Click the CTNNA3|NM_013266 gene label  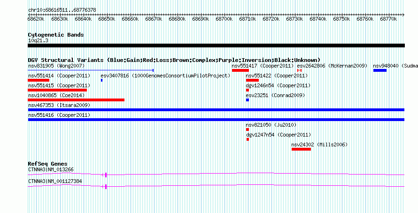coord(51,169)
